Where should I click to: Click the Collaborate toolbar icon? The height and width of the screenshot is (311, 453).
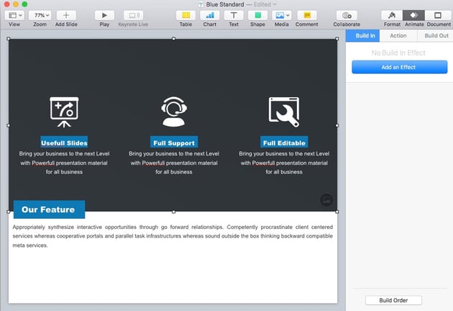(347, 15)
